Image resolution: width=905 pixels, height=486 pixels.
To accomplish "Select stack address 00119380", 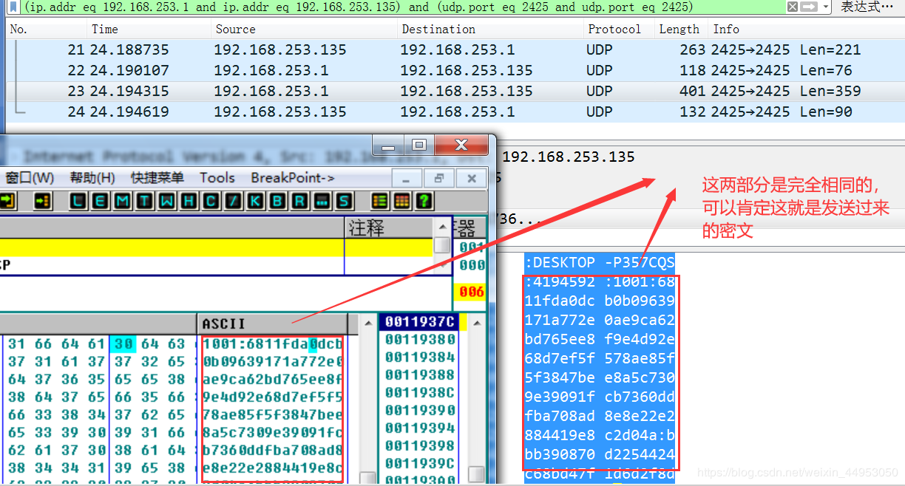I will [x=419, y=340].
